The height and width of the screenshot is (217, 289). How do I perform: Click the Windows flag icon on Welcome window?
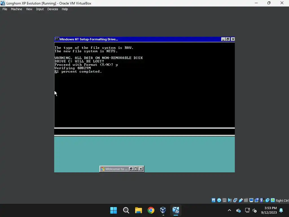click(103, 169)
